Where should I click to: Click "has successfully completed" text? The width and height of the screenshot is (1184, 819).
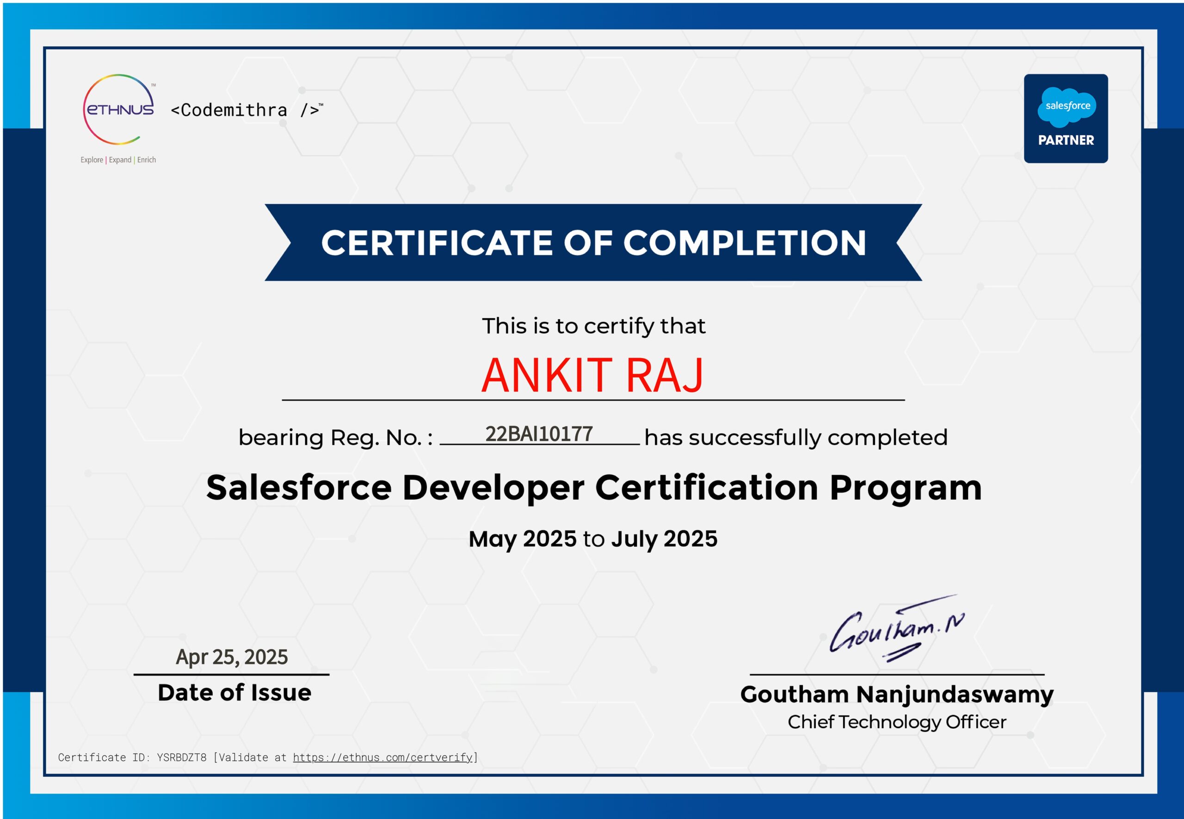796,438
